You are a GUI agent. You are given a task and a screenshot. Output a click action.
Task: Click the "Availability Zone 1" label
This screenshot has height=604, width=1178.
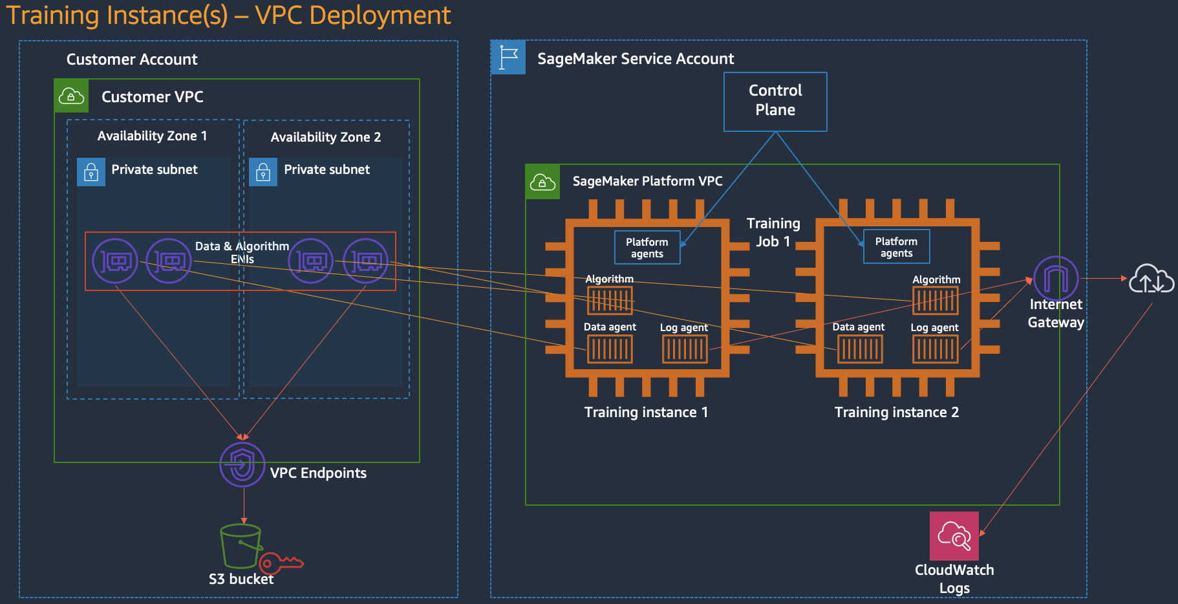(x=153, y=136)
